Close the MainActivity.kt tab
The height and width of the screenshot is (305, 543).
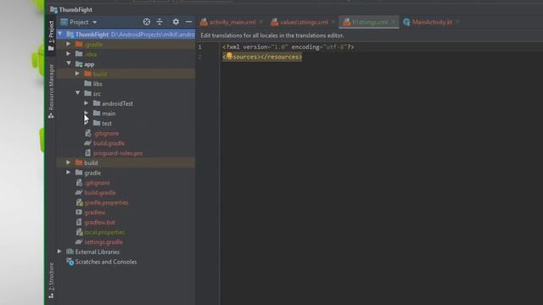(457, 22)
